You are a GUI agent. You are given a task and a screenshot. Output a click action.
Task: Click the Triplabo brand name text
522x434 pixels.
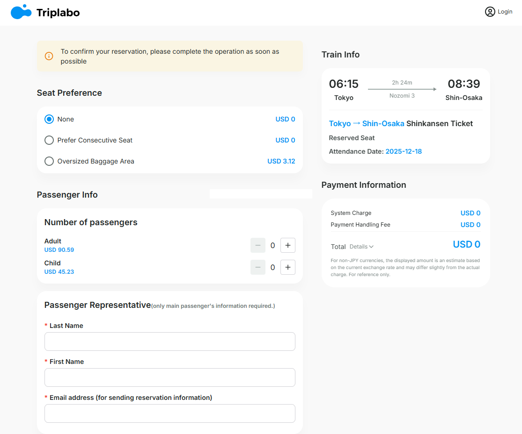[x=58, y=13]
